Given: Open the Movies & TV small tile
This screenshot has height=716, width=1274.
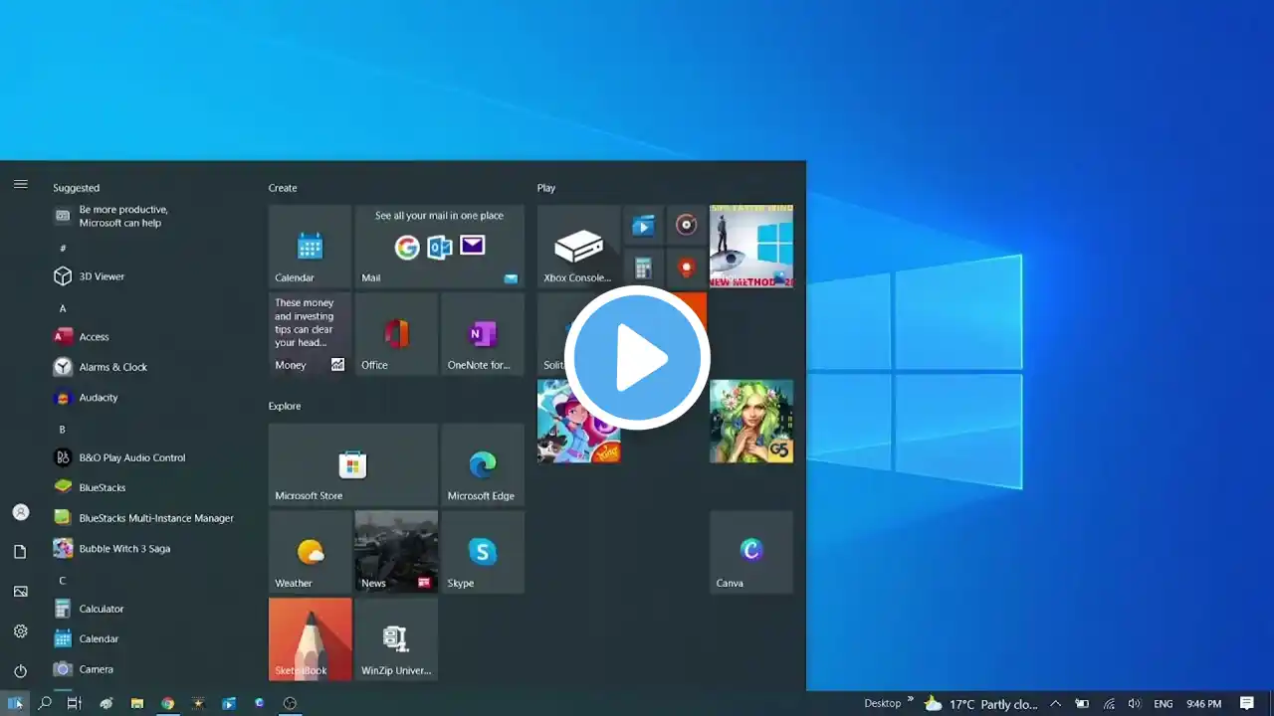Looking at the screenshot, I should coord(643,225).
